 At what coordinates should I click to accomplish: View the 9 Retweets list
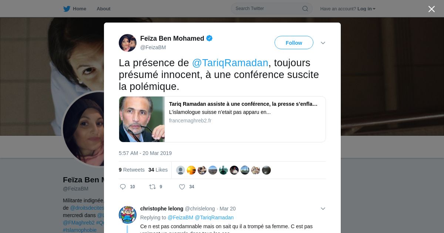click(132, 170)
